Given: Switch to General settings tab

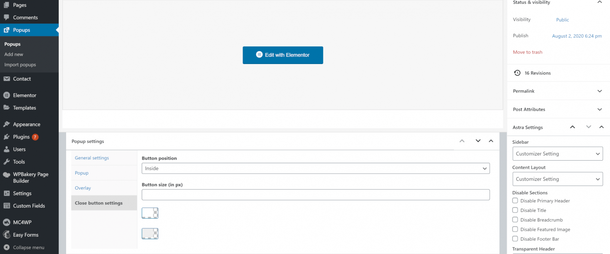Looking at the screenshot, I should coord(92,158).
